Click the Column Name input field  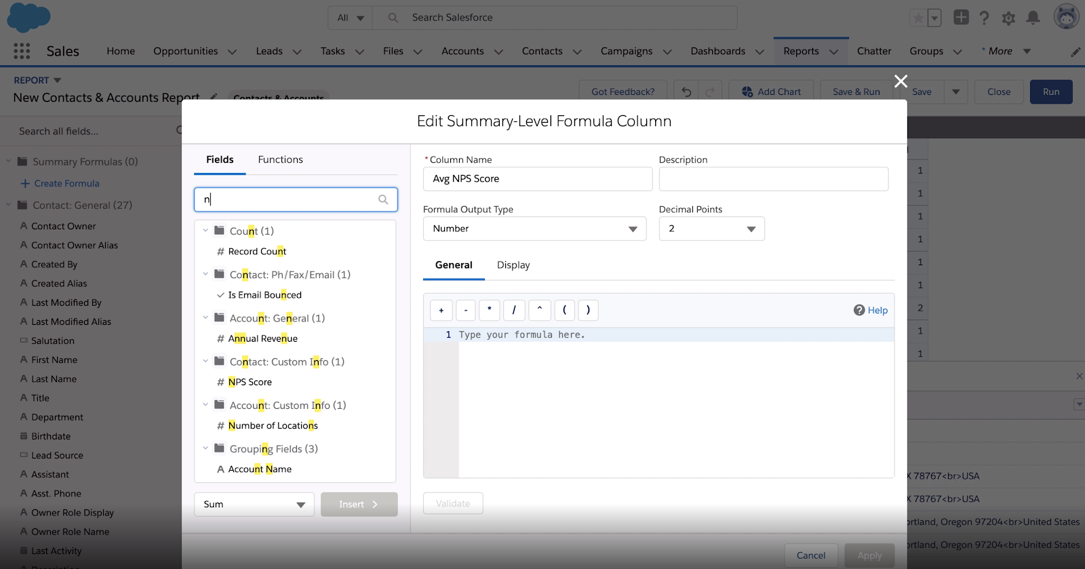[538, 179]
